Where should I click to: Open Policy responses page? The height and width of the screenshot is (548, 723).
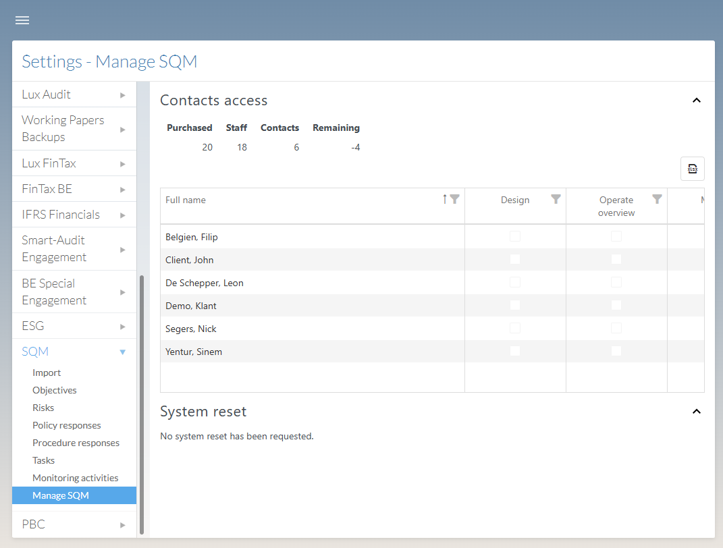[x=66, y=425]
